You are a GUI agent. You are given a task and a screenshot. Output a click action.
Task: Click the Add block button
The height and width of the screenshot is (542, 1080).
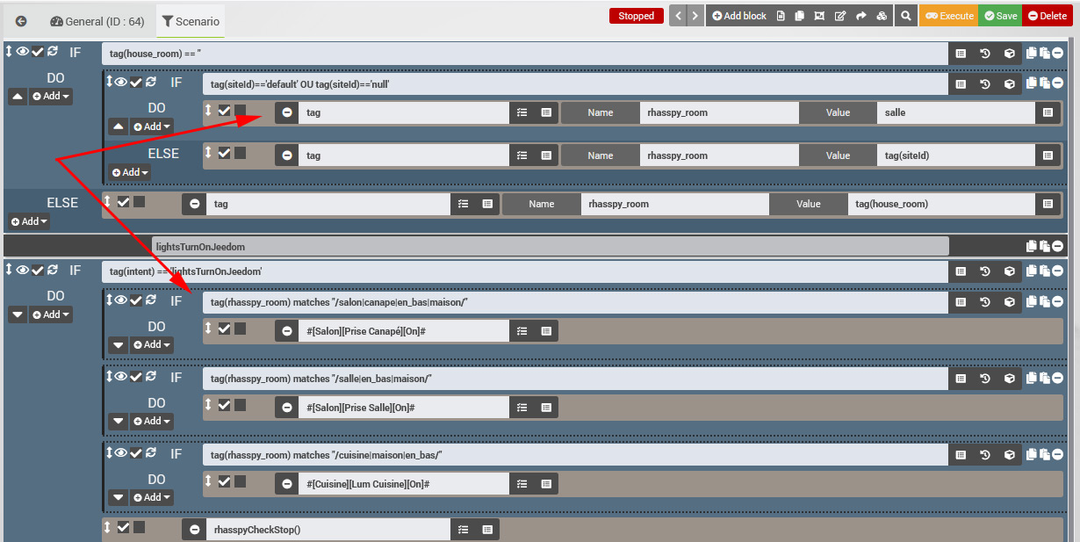[738, 16]
